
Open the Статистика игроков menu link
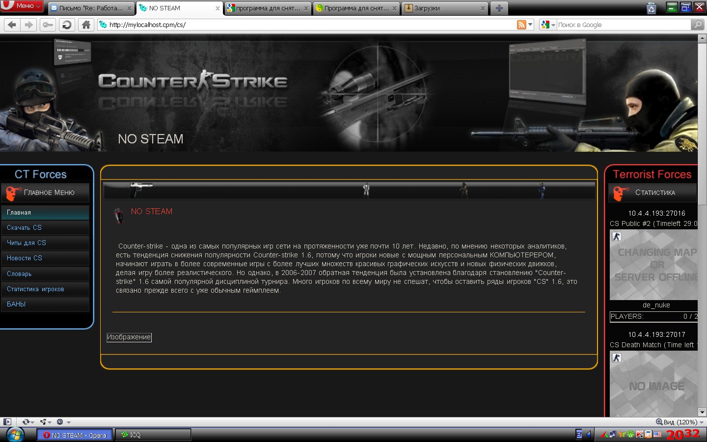45,289
